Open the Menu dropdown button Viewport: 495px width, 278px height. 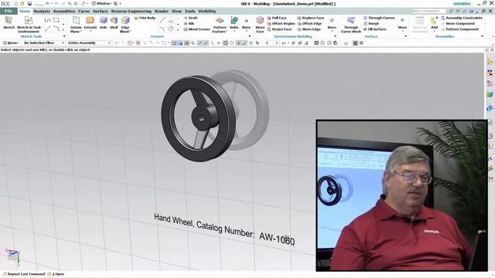click(11, 43)
